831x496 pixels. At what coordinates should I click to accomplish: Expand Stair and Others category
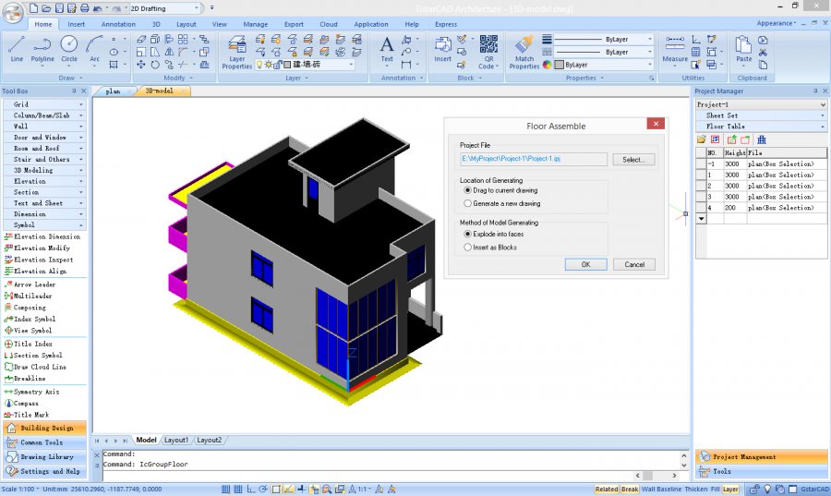pos(44,159)
